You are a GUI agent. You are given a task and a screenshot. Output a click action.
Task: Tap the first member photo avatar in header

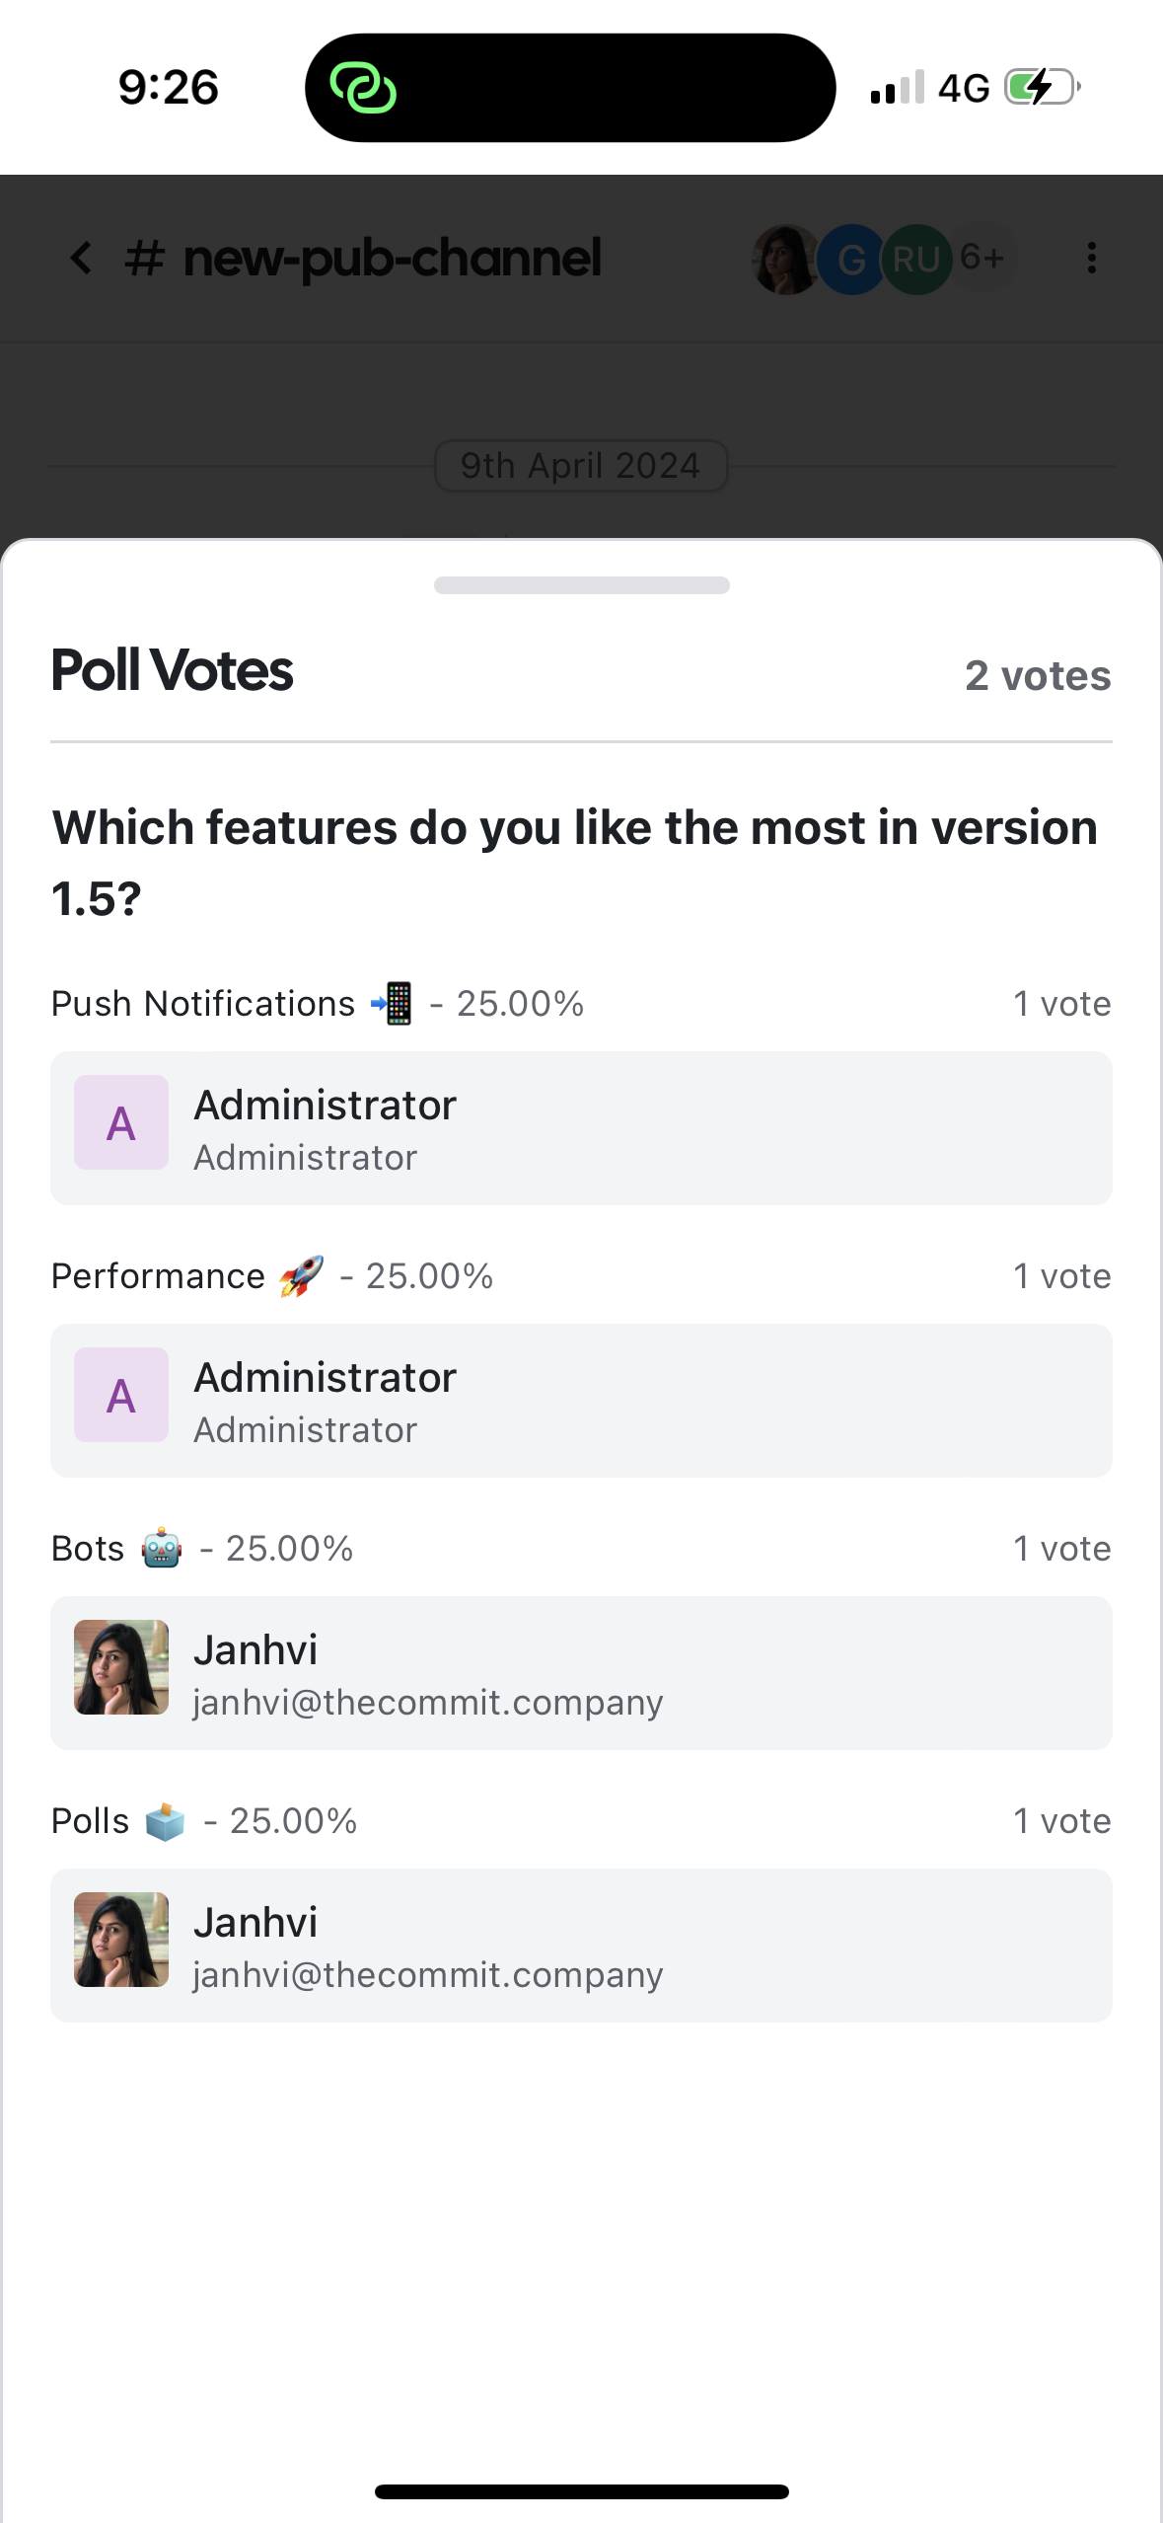(x=785, y=260)
